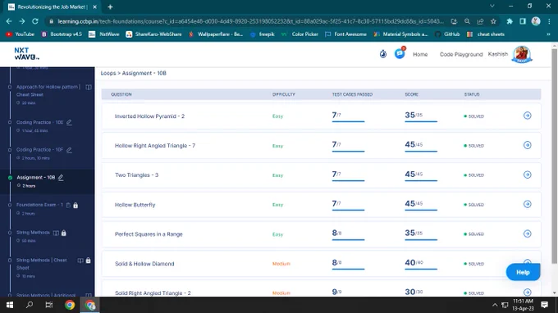
Task: Select Foundations Exam - 1 in sidebar
Action: 40,205
